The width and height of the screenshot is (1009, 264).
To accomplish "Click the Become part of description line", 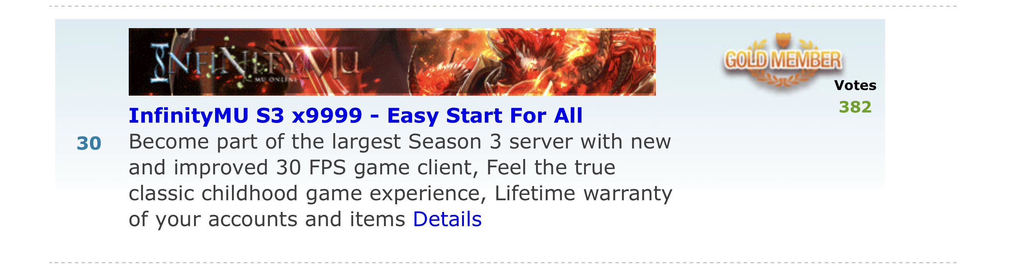I will 400,142.
